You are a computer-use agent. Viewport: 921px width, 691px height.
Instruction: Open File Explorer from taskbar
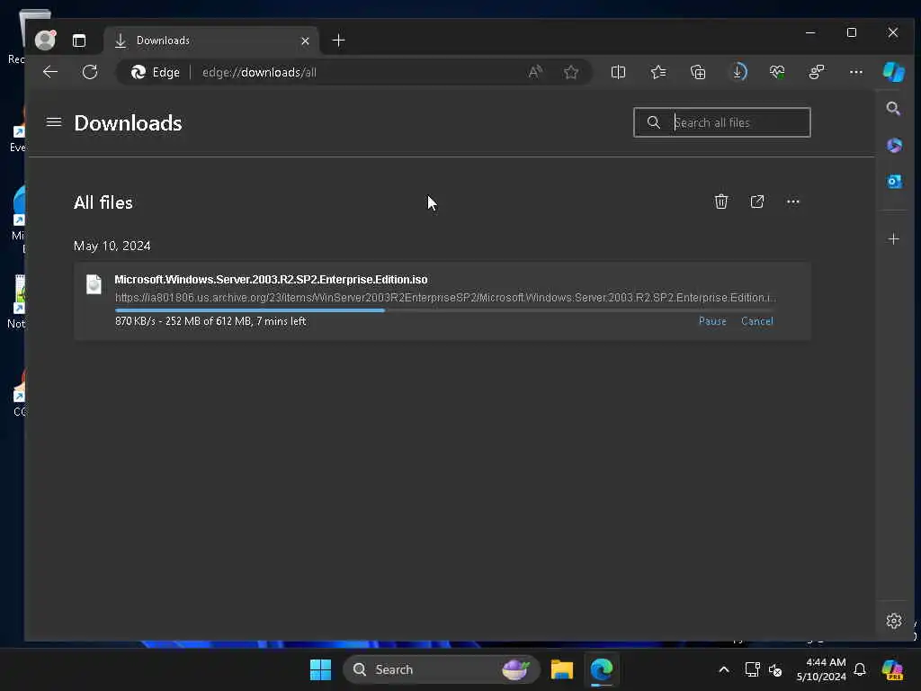tap(561, 669)
